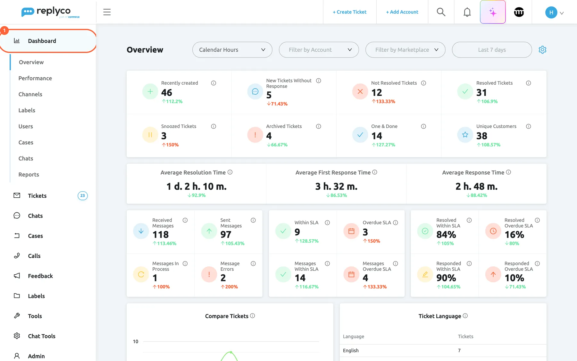
Task: Open Reports dashboard section
Action: click(x=29, y=175)
